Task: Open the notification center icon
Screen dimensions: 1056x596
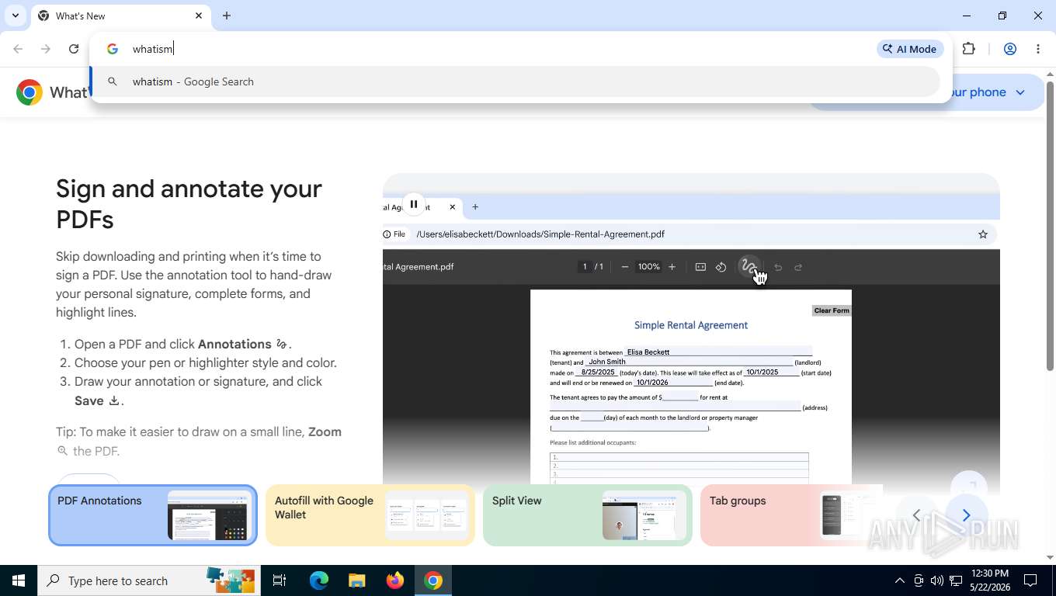Action: [1030, 580]
